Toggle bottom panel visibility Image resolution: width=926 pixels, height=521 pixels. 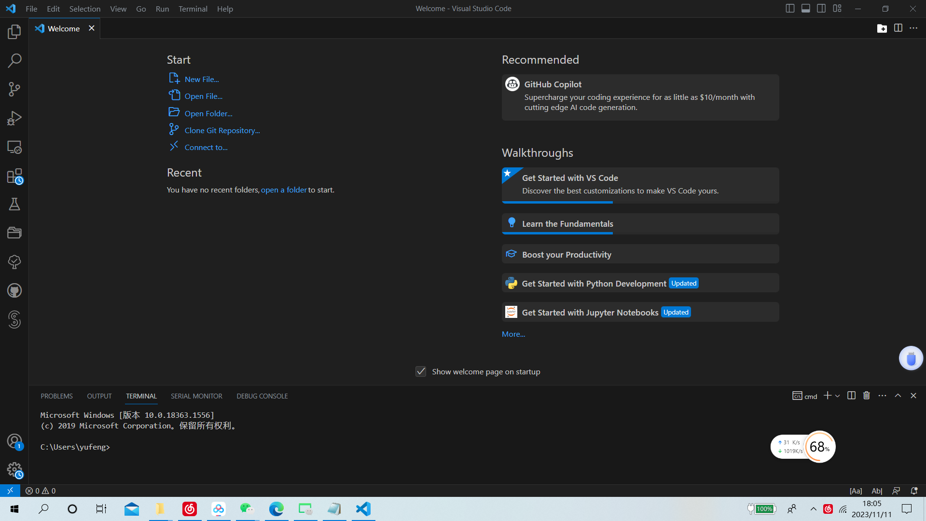[806, 8]
